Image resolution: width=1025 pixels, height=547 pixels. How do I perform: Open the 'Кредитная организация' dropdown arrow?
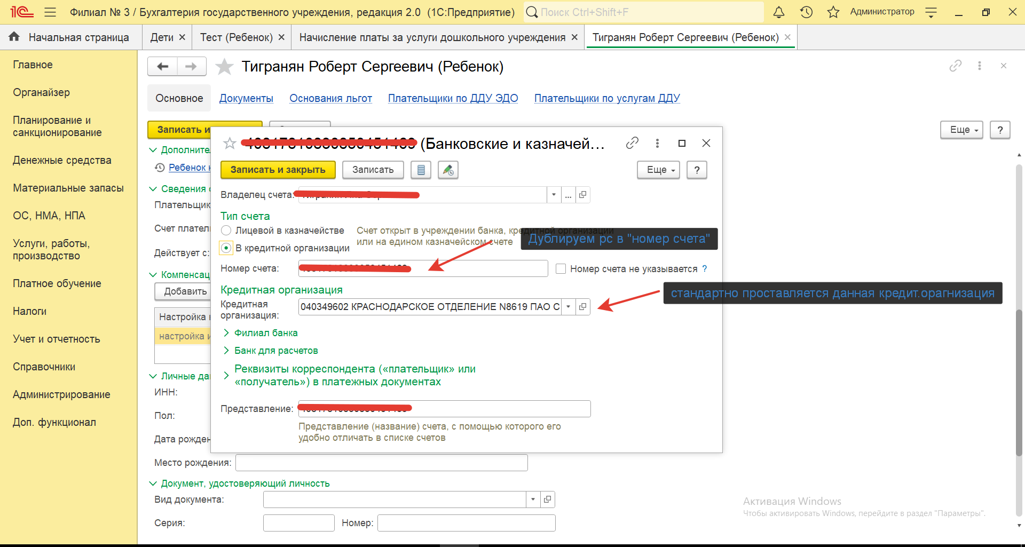569,307
